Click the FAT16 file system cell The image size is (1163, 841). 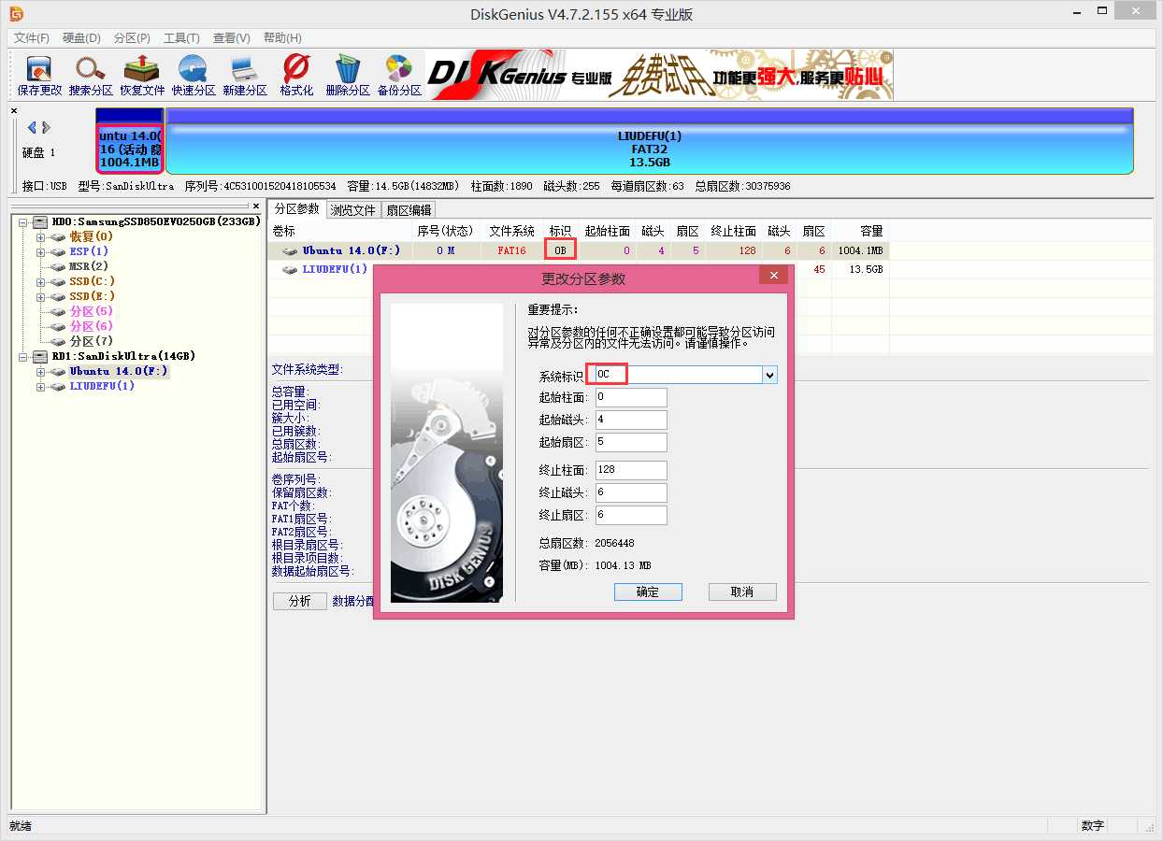pos(512,250)
